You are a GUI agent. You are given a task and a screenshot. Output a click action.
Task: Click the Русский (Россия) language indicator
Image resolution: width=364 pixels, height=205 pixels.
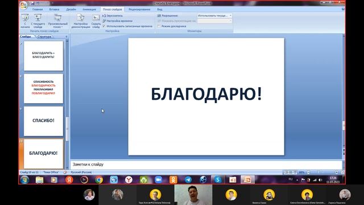pos(81,172)
